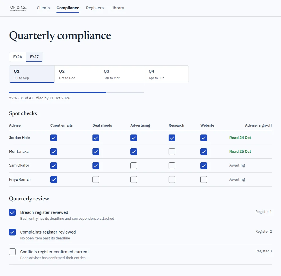Check Priya Raman Website checkbox
The image size is (281, 276).
tap(203, 179)
